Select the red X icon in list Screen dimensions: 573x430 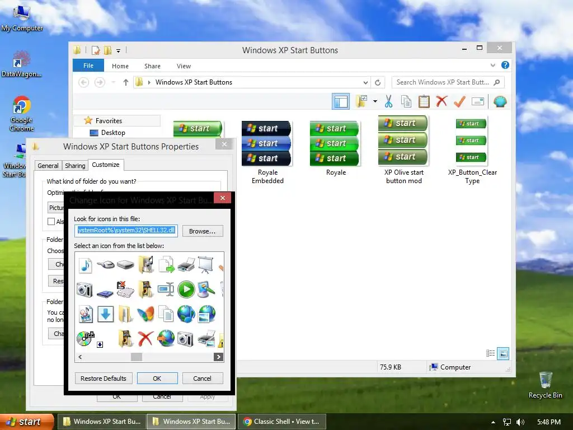coord(145,338)
